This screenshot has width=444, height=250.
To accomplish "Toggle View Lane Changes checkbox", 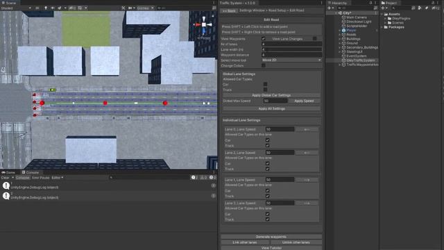I will [314, 39].
